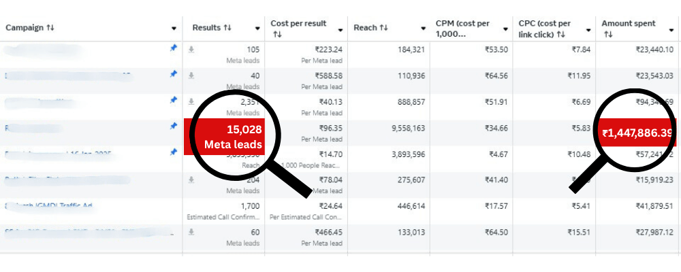
Task: Open the CPC column dropdown arrow
Action: coord(588,29)
